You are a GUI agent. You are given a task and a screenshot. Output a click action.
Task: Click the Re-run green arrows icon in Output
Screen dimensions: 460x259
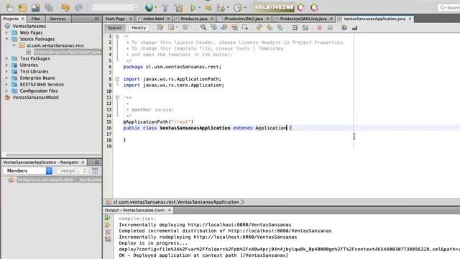click(108, 217)
